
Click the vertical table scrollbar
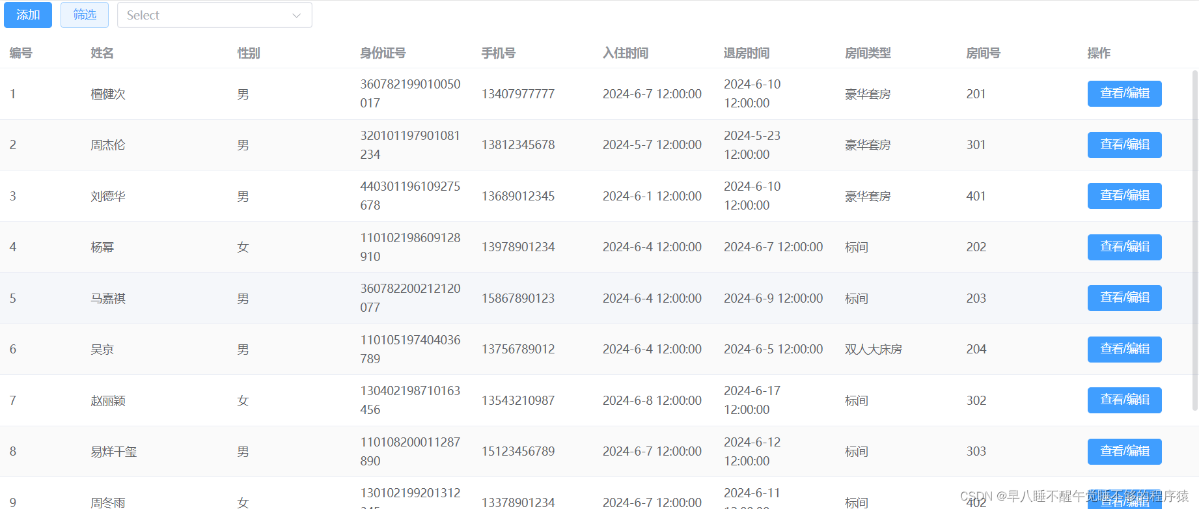coord(1195,241)
